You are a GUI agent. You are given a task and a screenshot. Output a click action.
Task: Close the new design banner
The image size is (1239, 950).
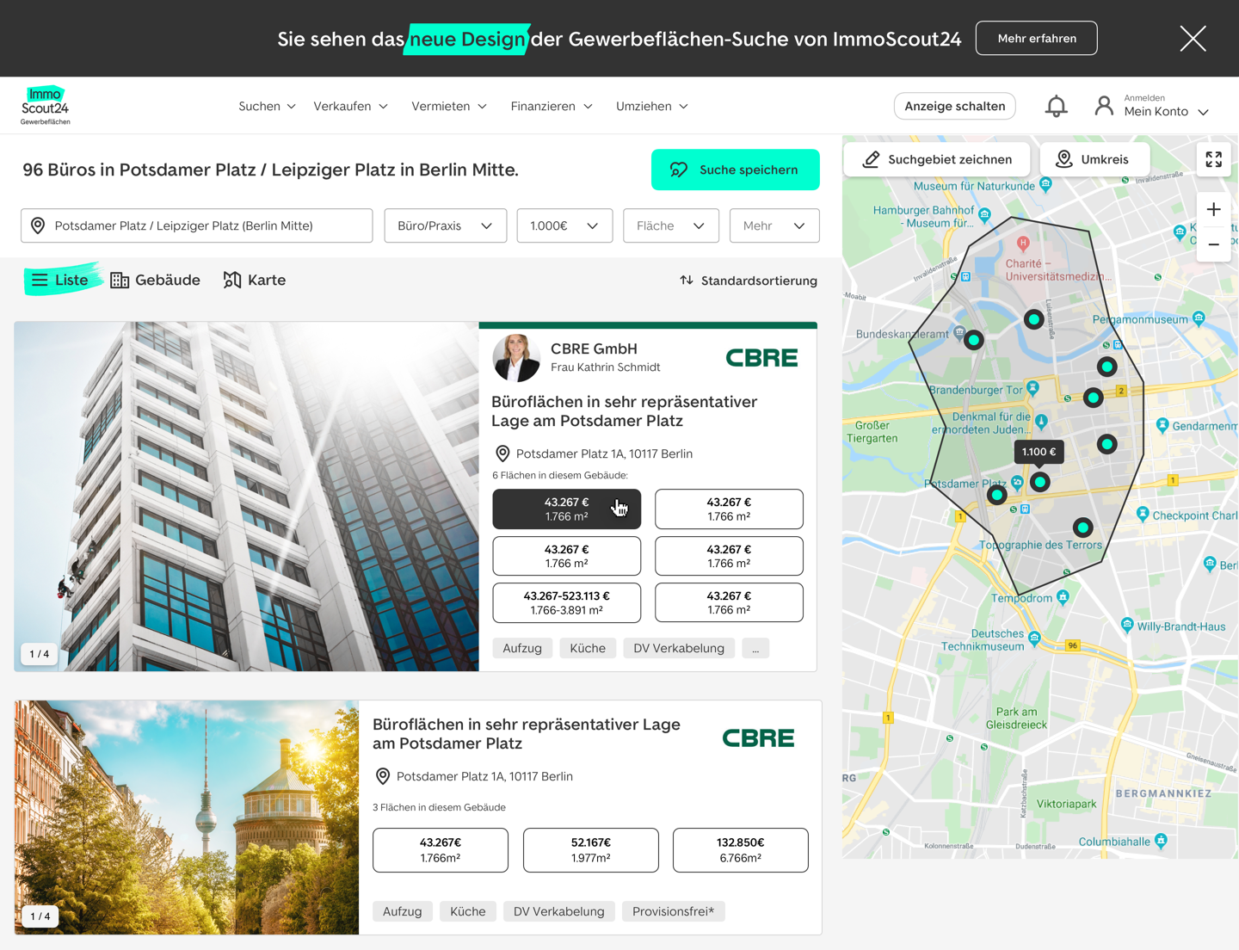coord(1193,39)
